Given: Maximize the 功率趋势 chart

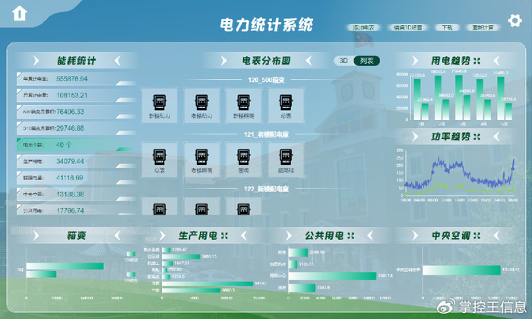Looking at the screenshot, I should pyautogui.click(x=477, y=137).
